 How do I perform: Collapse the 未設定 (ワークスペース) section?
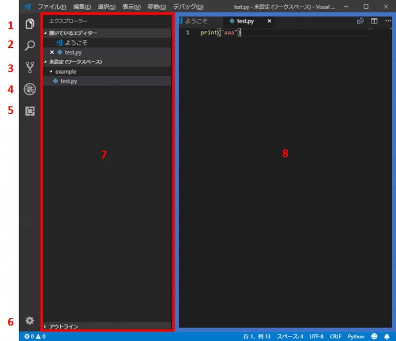pyautogui.click(x=107, y=62)
